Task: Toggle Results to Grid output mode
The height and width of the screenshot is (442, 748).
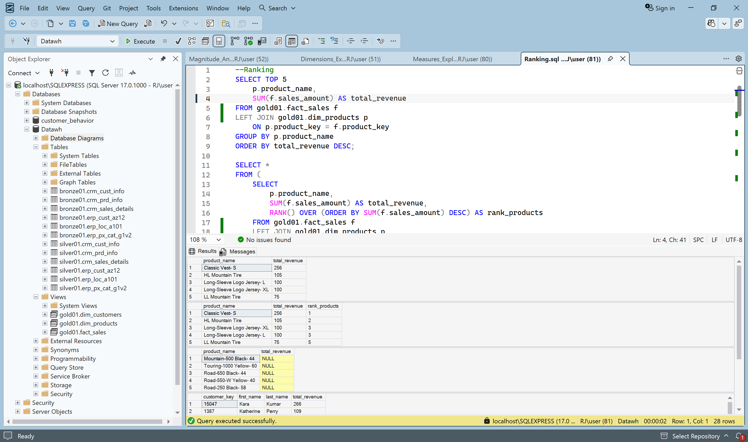Action: 291,41
